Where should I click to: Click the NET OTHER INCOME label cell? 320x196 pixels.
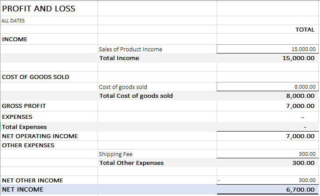pyautogui.click(x=33, y=180)
